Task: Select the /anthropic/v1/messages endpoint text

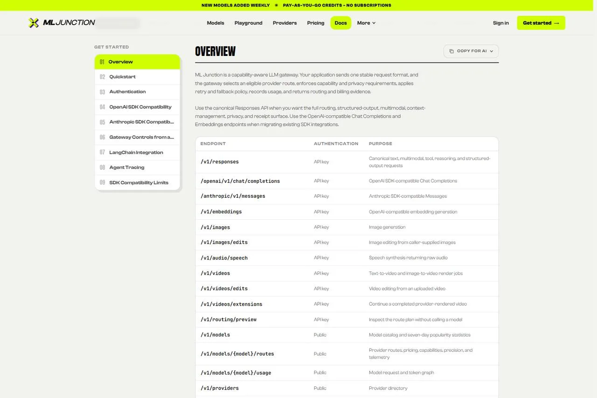Action: 233,196
